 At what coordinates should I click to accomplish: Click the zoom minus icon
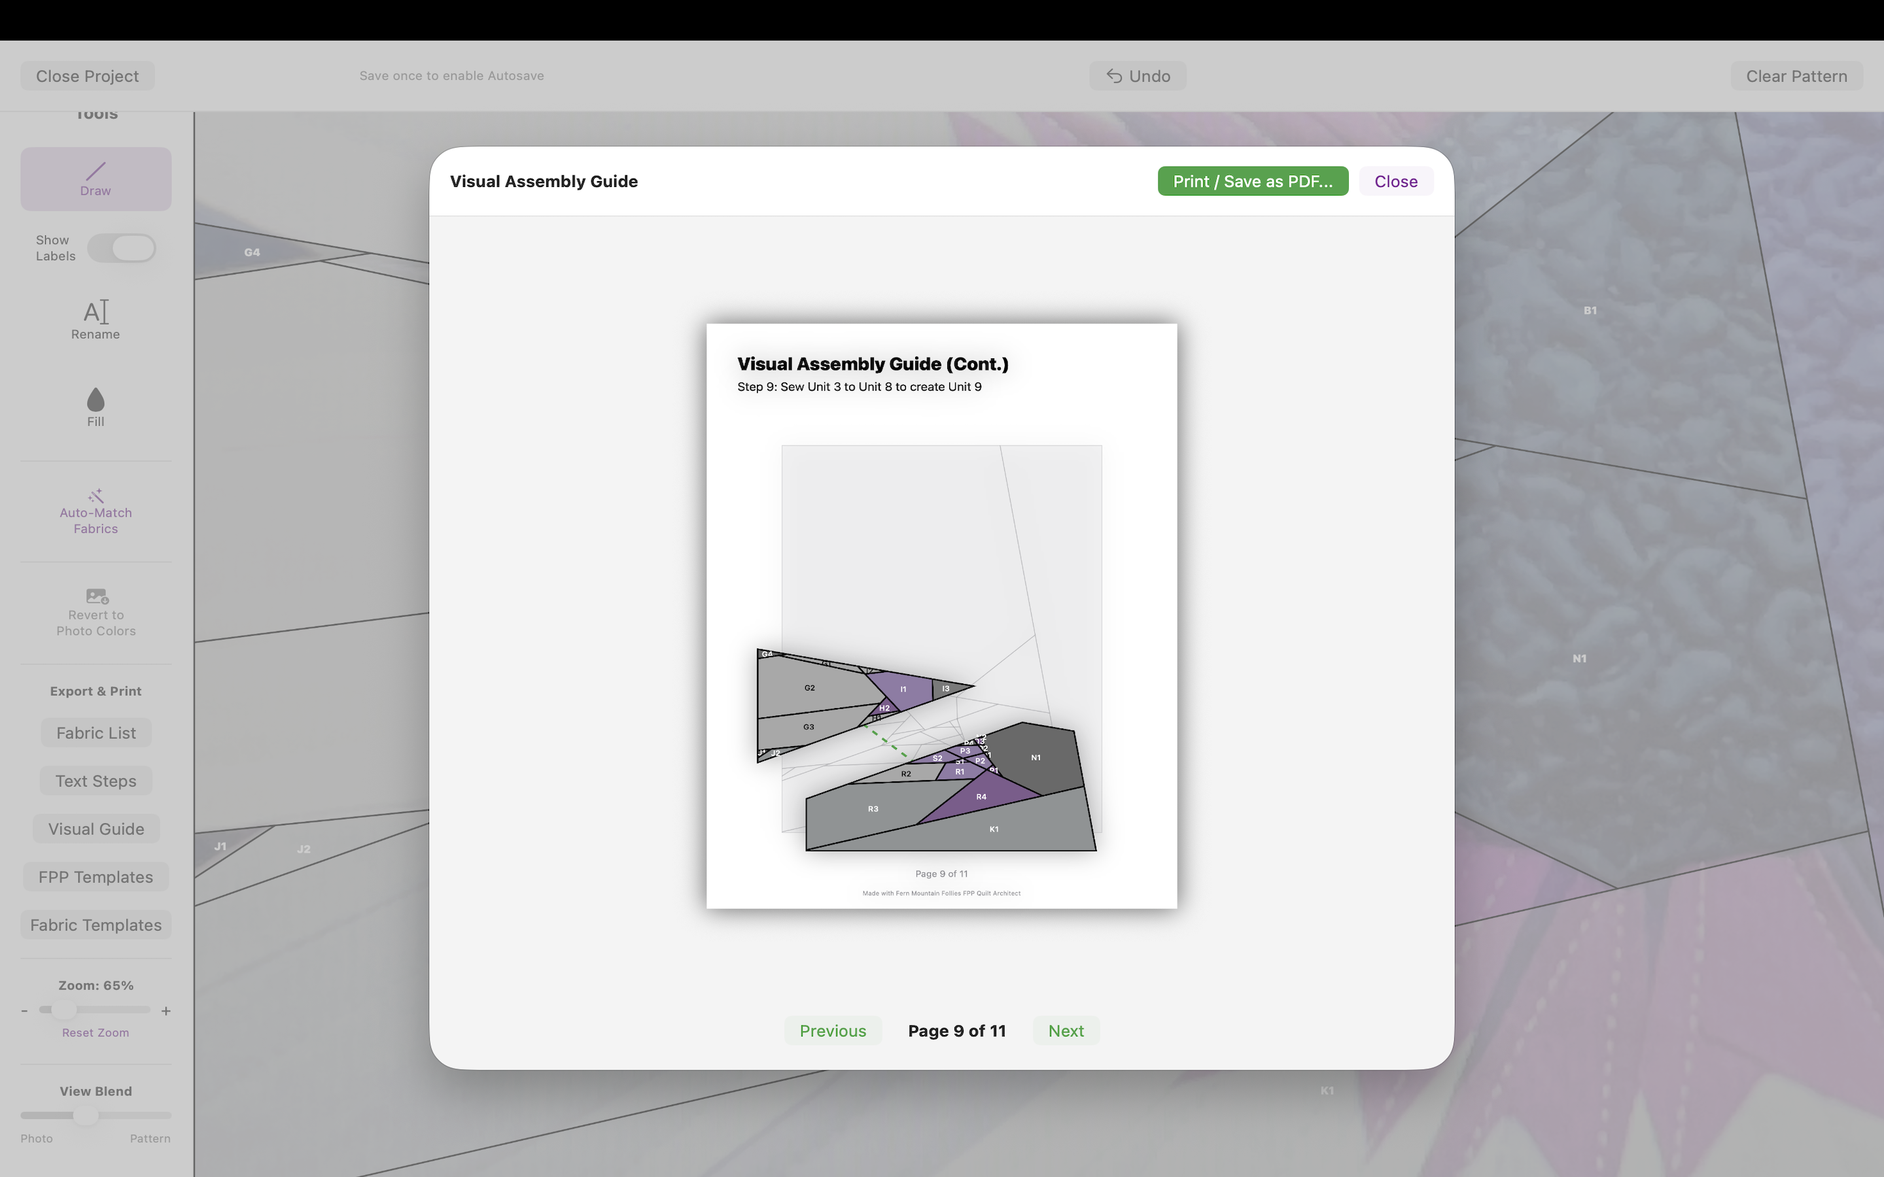(x=25, y=1011)
